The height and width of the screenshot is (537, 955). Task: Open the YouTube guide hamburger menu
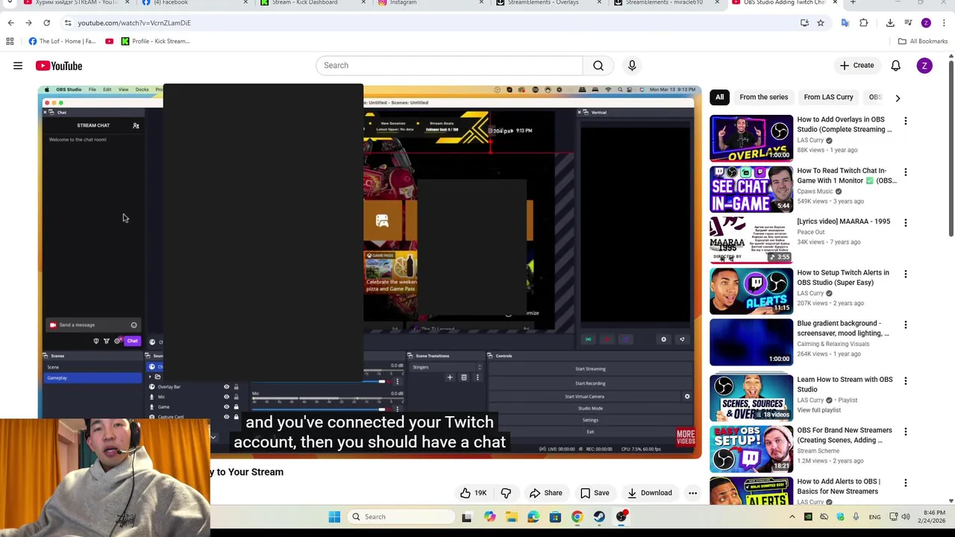18,66
